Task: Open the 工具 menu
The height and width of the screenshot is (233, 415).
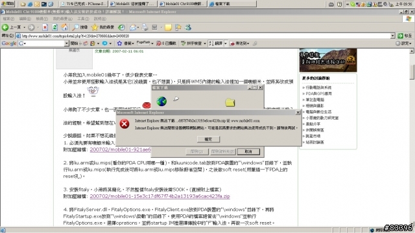Action: tap(83, 19)
